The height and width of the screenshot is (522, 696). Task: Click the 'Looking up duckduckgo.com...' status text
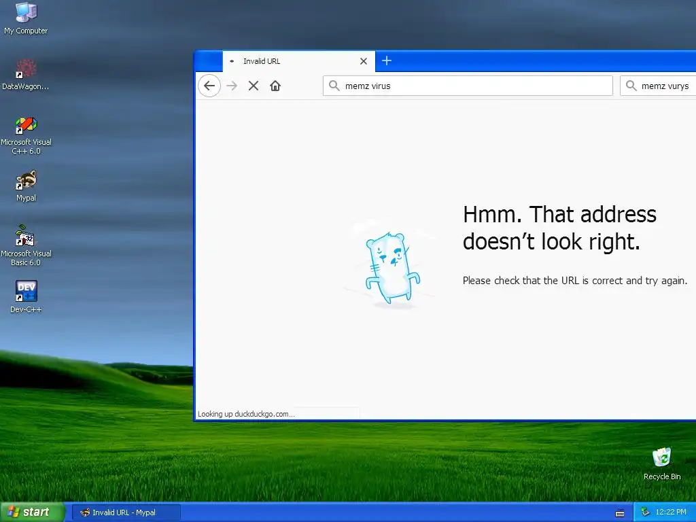coord(246,414)
